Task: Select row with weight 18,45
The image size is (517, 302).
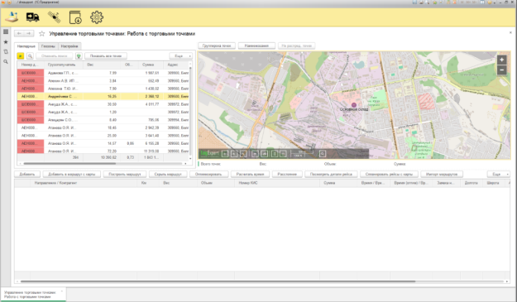Action: (x=103, y=127)
